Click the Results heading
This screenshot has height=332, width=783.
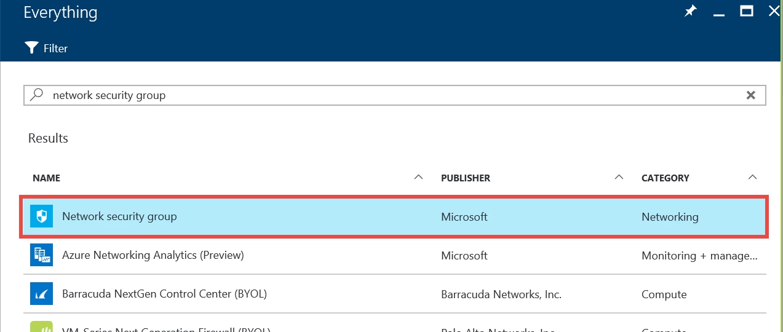(x=48, y=138)
